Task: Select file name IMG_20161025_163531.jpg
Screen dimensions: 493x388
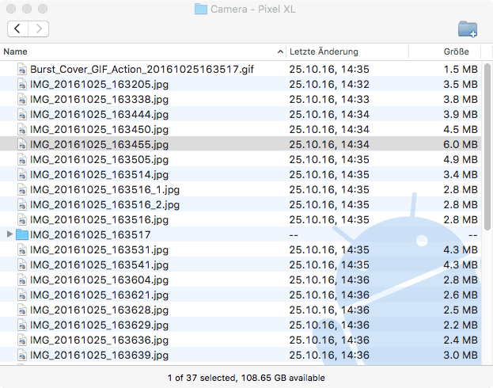Action: click(x=100, y=250)
